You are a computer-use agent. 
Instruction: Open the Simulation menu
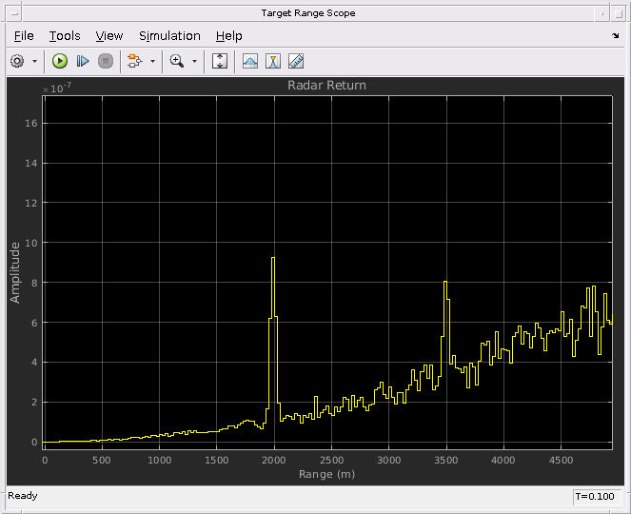point(169,36)
